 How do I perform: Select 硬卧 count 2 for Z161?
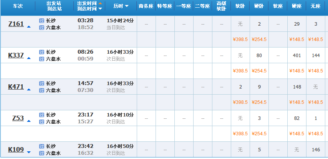click(259, 24)
